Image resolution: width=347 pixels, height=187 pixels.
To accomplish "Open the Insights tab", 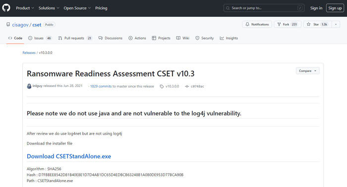I will pos(229,38).
